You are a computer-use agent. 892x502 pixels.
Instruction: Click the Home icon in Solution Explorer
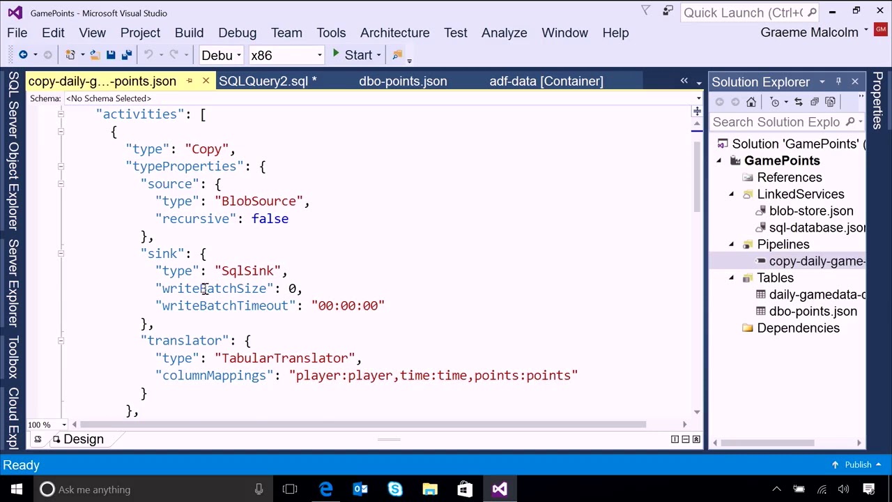751,102
